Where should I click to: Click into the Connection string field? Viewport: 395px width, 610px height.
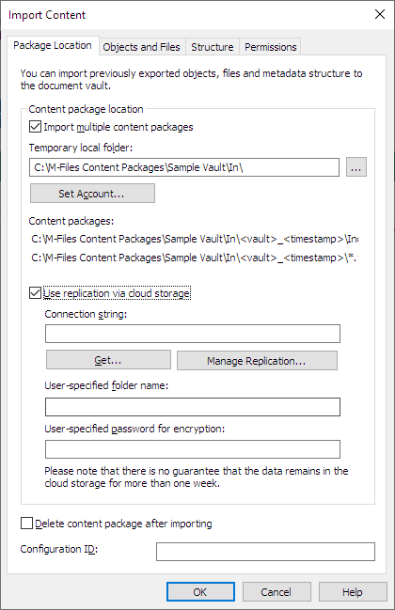coord(193,334)
